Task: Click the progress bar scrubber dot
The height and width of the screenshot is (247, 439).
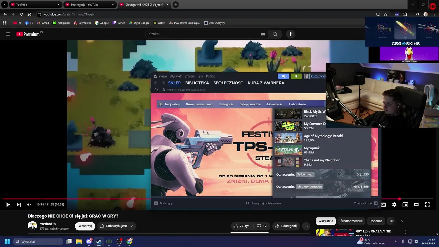Action: point(399,199)
